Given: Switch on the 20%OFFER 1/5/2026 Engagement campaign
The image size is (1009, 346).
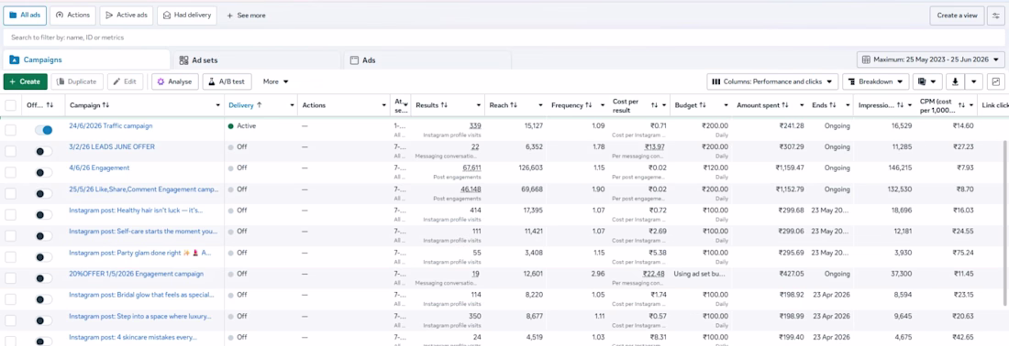Looking at the screenshot, I should (x=43, y=278).
